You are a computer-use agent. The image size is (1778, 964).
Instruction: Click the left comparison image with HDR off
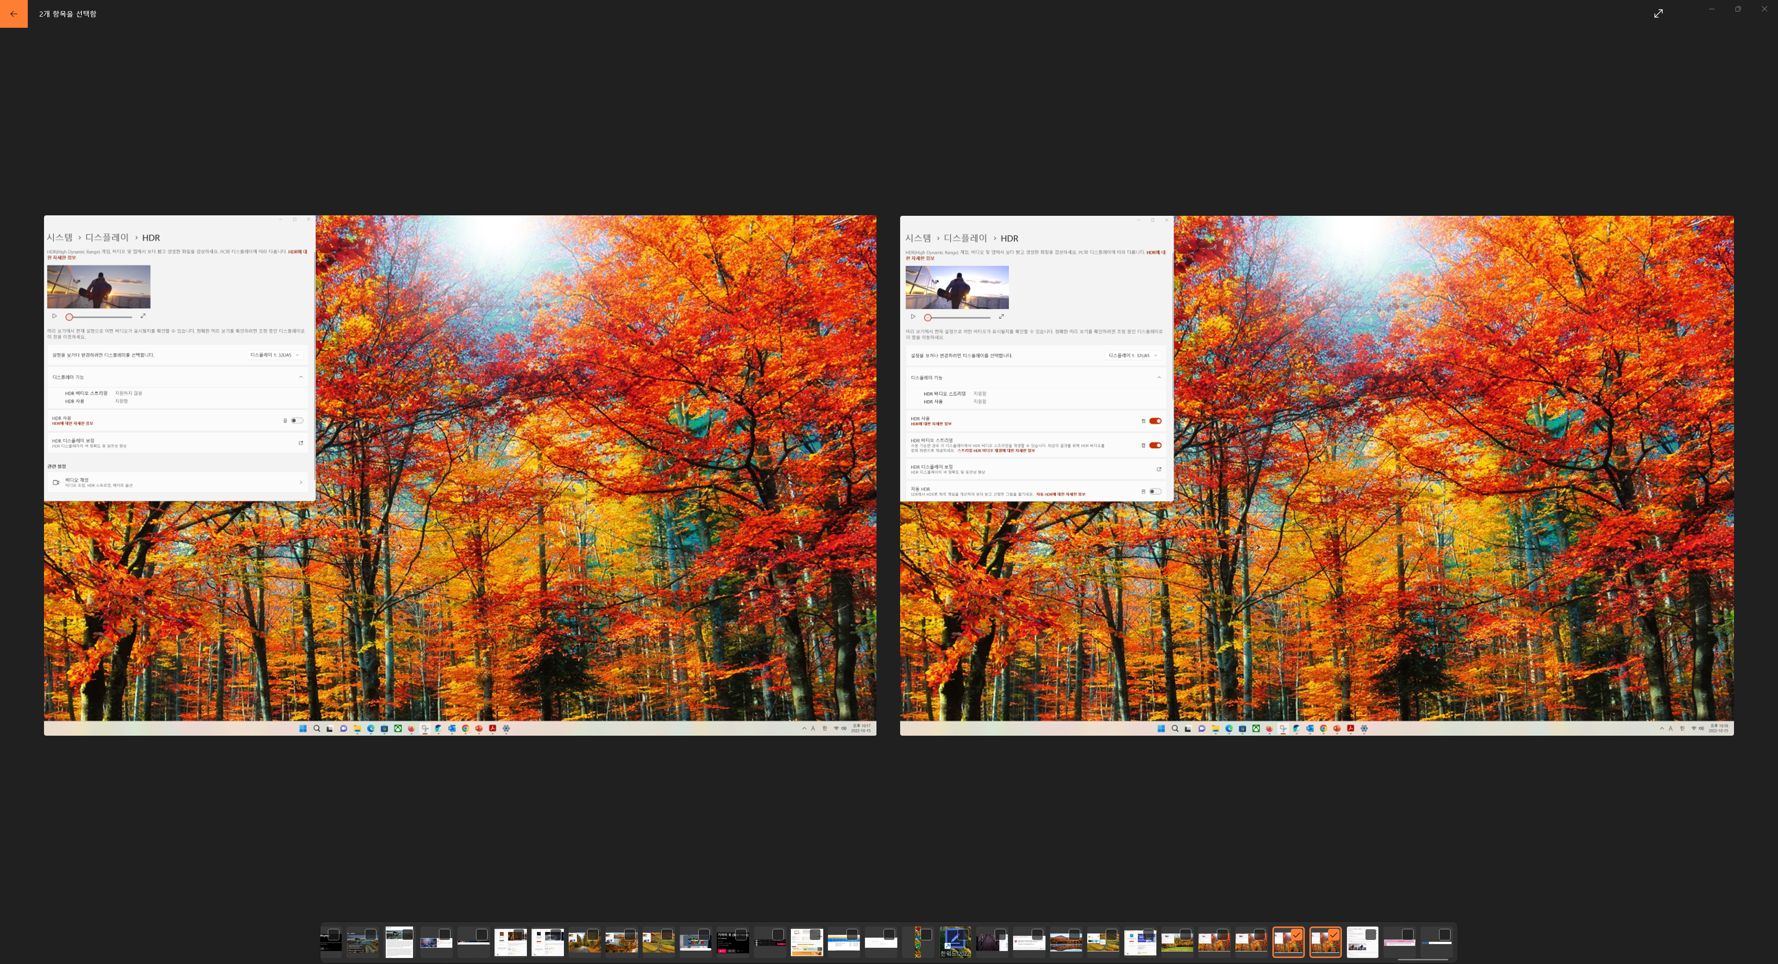click(460, 475)
